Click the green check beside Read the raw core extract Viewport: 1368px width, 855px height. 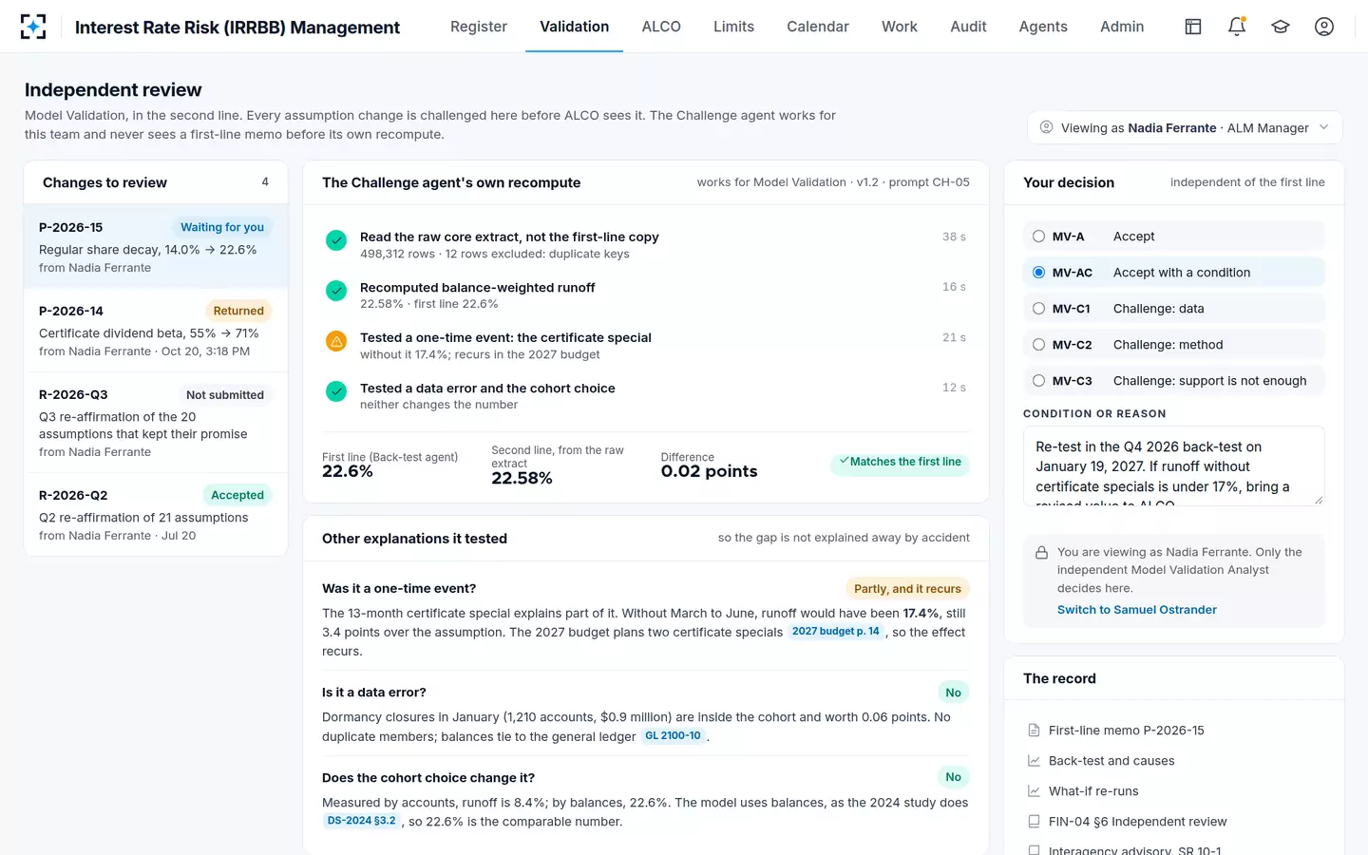[x=336, y=240]
